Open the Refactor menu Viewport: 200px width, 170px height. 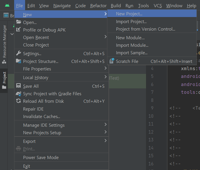(x=98, y=6)
